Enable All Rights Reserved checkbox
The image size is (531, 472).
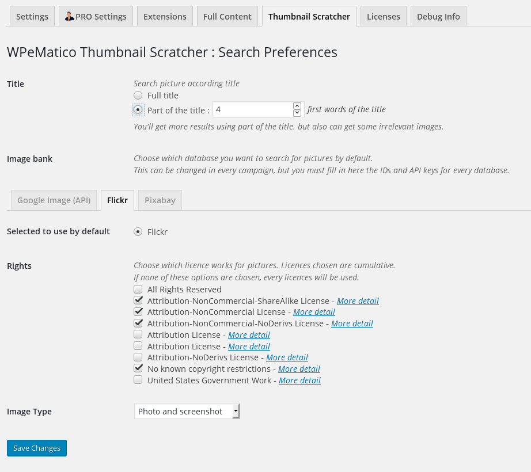point(138,289)
